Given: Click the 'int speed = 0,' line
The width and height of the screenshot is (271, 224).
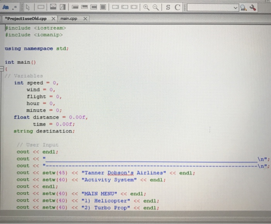Looking at the screenshot, I should click(x=36, y=83).
